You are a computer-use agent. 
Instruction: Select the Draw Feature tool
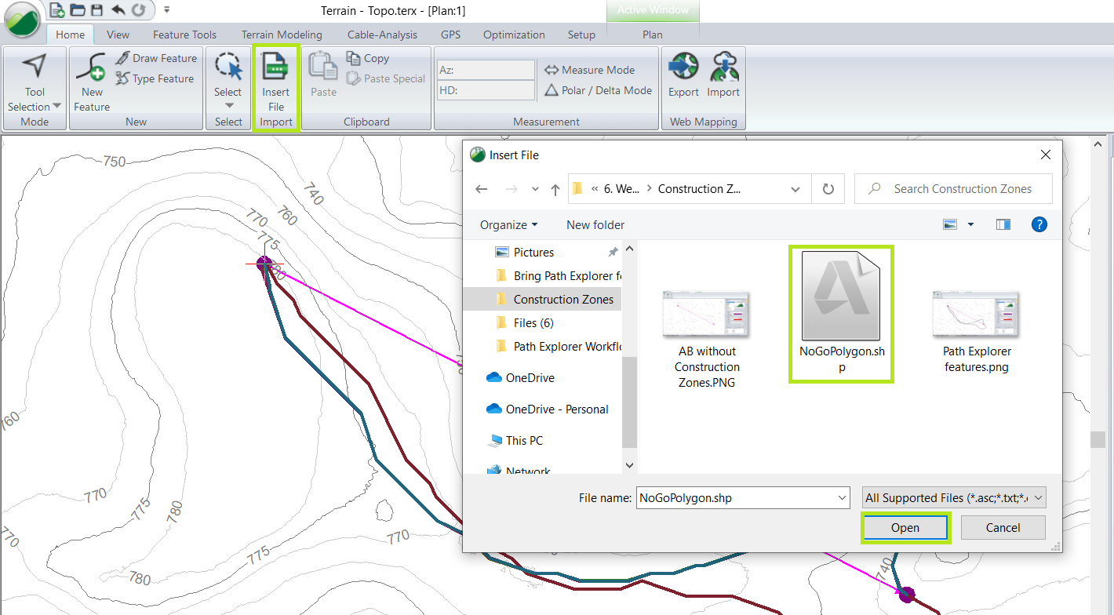[156, 58]
